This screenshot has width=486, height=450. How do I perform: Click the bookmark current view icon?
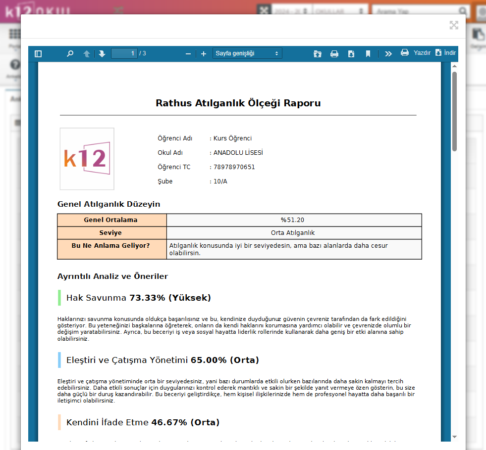point(368,54)
